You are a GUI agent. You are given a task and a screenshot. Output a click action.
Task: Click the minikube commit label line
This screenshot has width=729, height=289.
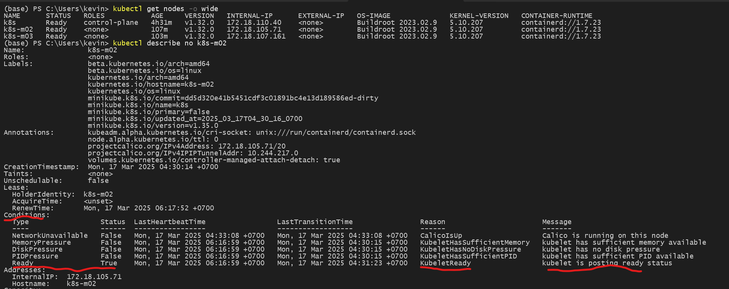[233, 98]
